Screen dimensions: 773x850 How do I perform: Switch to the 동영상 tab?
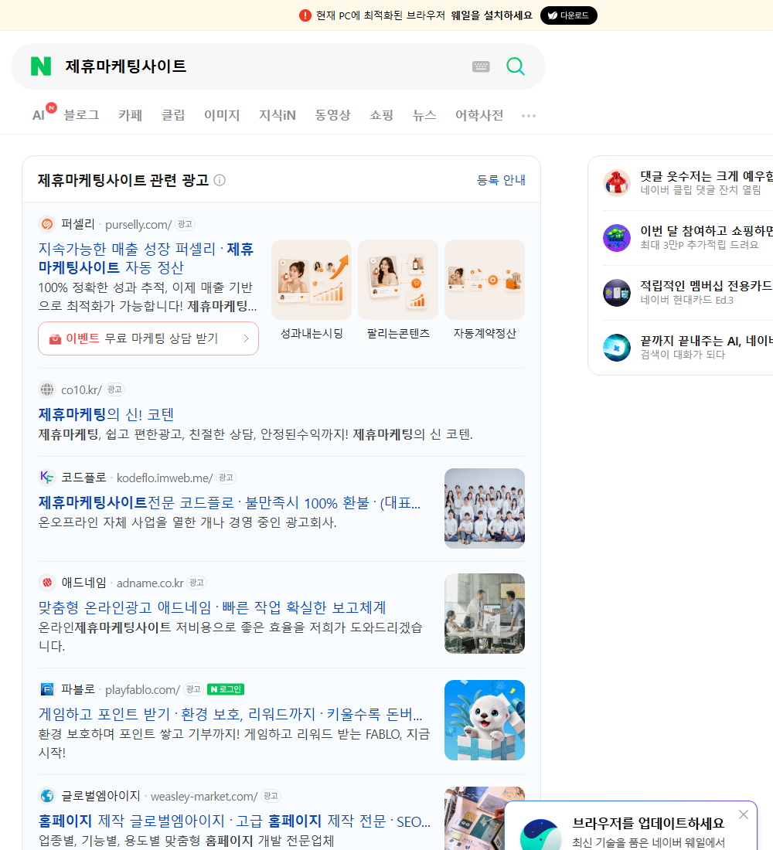coord(332,115)
